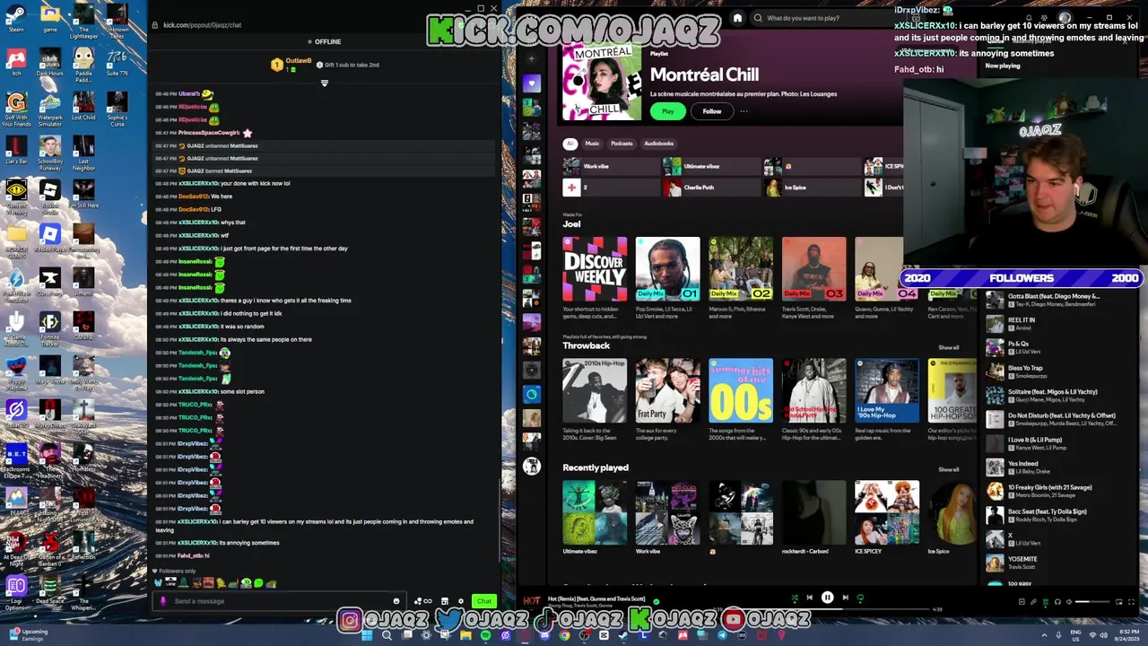This screenshot has height=646, width=1148.
Task: Click the plus create button in Spotify sidebar
Action: pos(532,58)
